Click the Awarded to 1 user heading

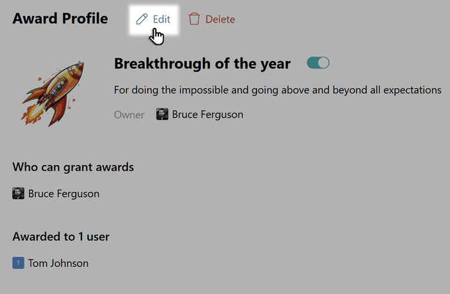pyautogui.click(x=61, y=236)
